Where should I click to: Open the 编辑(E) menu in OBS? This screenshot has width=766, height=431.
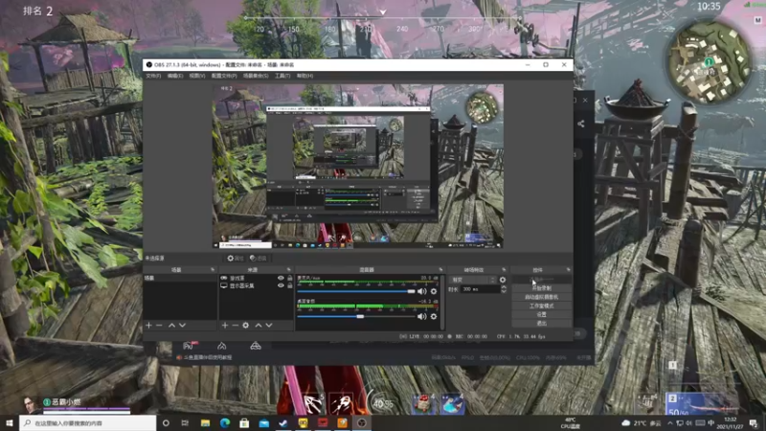(x=175, y=76)
